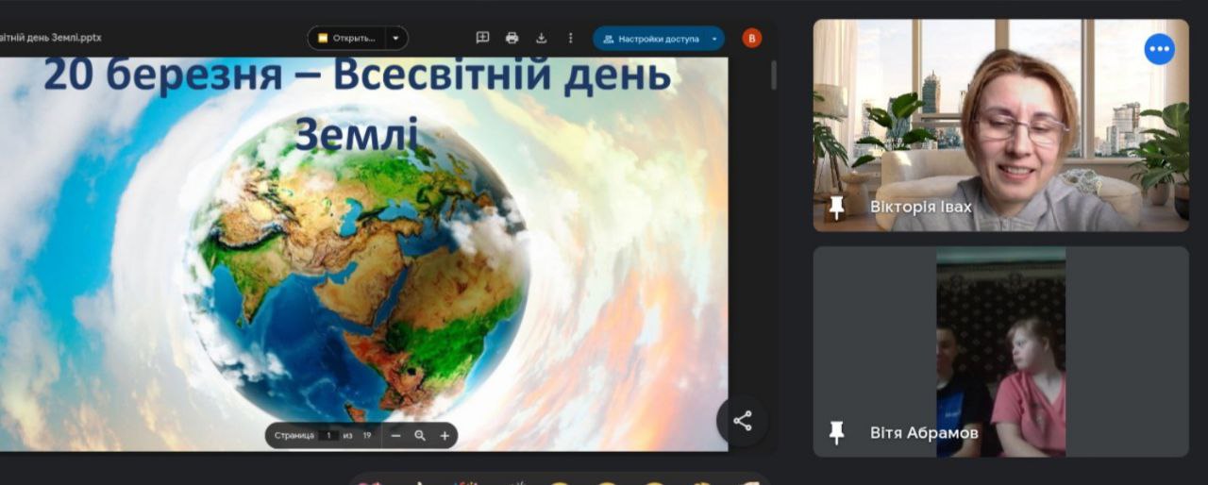Image resolution: width=1208 pixels, height=485 pixels.
Task: Click the page number field showing 1
Action: tap(328, 435)
